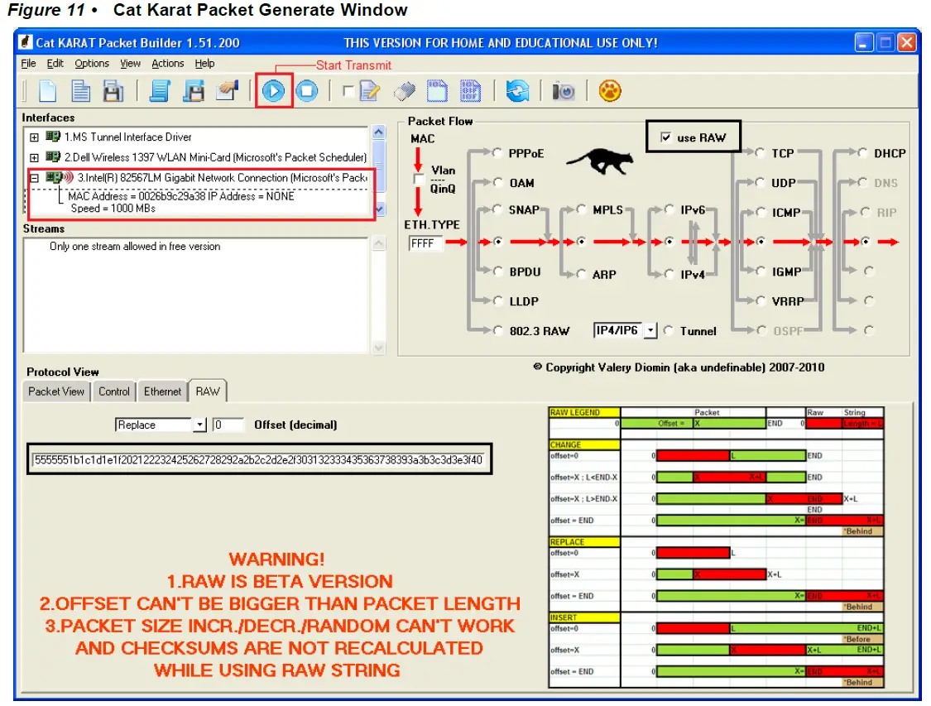Select the DHCP radio button

coord(862,152)
